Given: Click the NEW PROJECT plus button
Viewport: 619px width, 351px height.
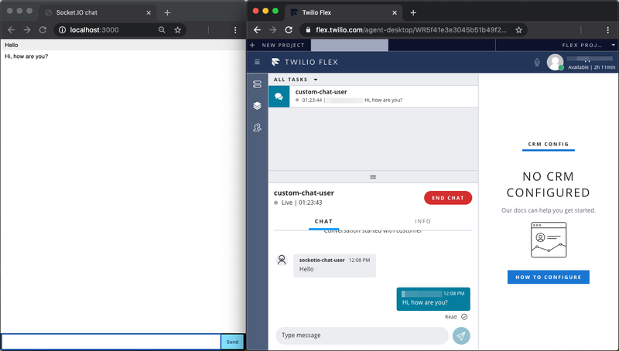Looking at the screenshot, I should click(253, 45).
